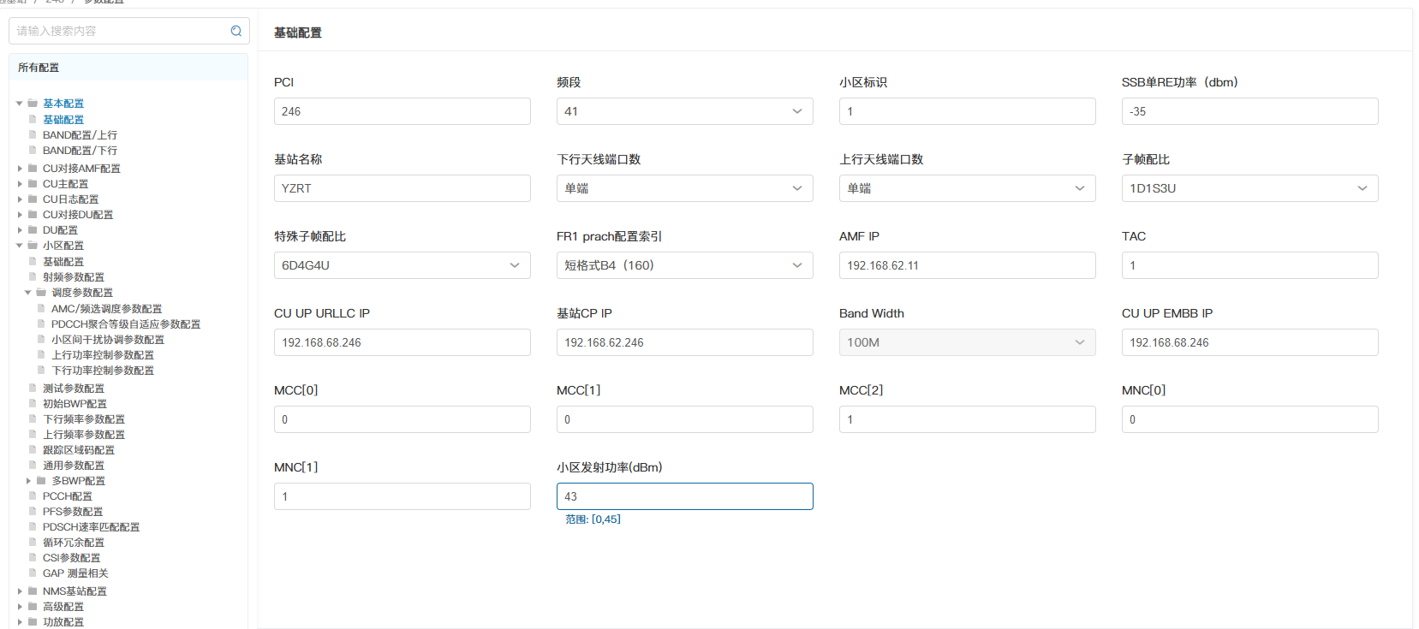Click the AMF IP input field
Viewport: 1419px width, 629px height.
pyautogui.click(x=967, y=265)
